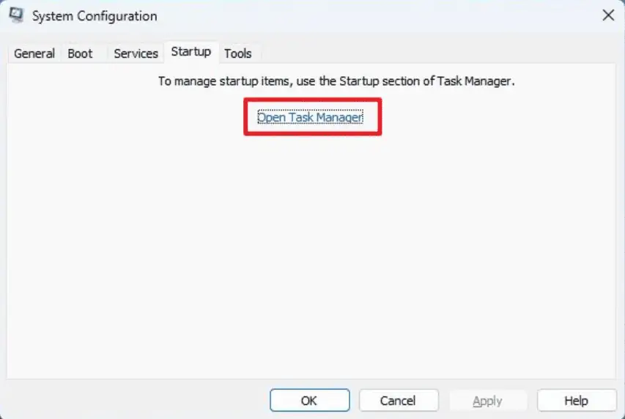Image resolution: width=625 pixels, height=419 pixels.
Task: Click the "System Configuration" window title text
Action: (x=94, y=15)
